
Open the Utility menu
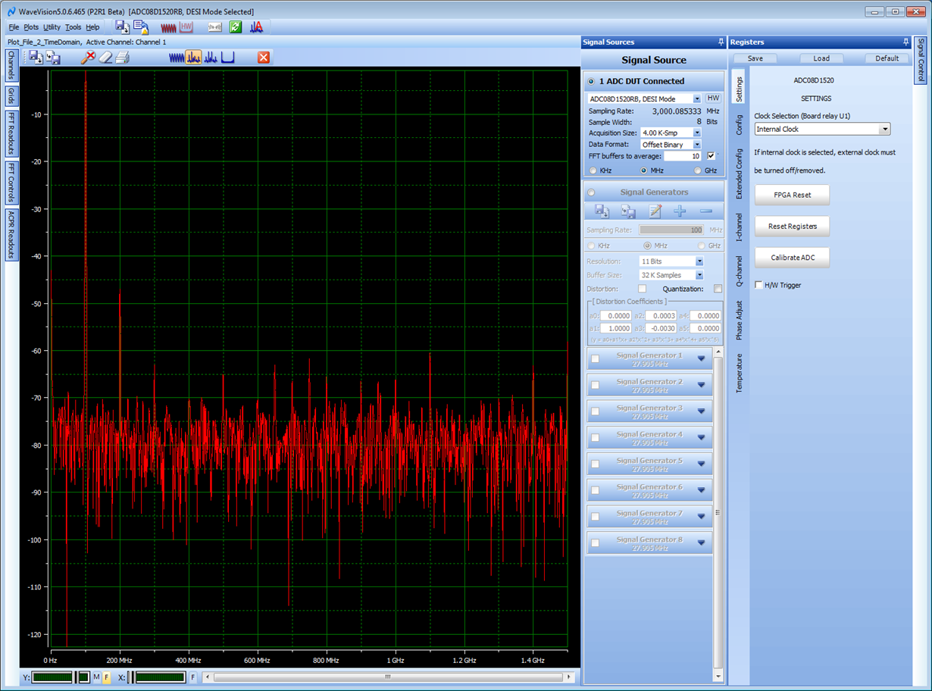[52, 27]
